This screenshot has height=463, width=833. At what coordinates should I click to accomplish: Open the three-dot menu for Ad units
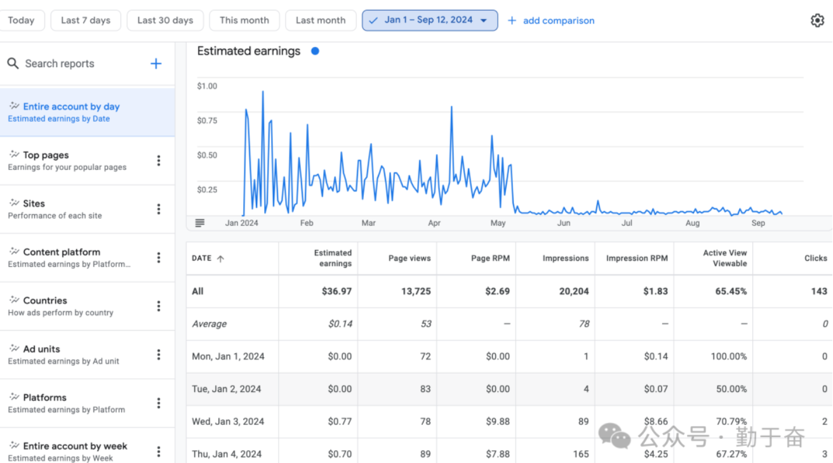(159, 355)
